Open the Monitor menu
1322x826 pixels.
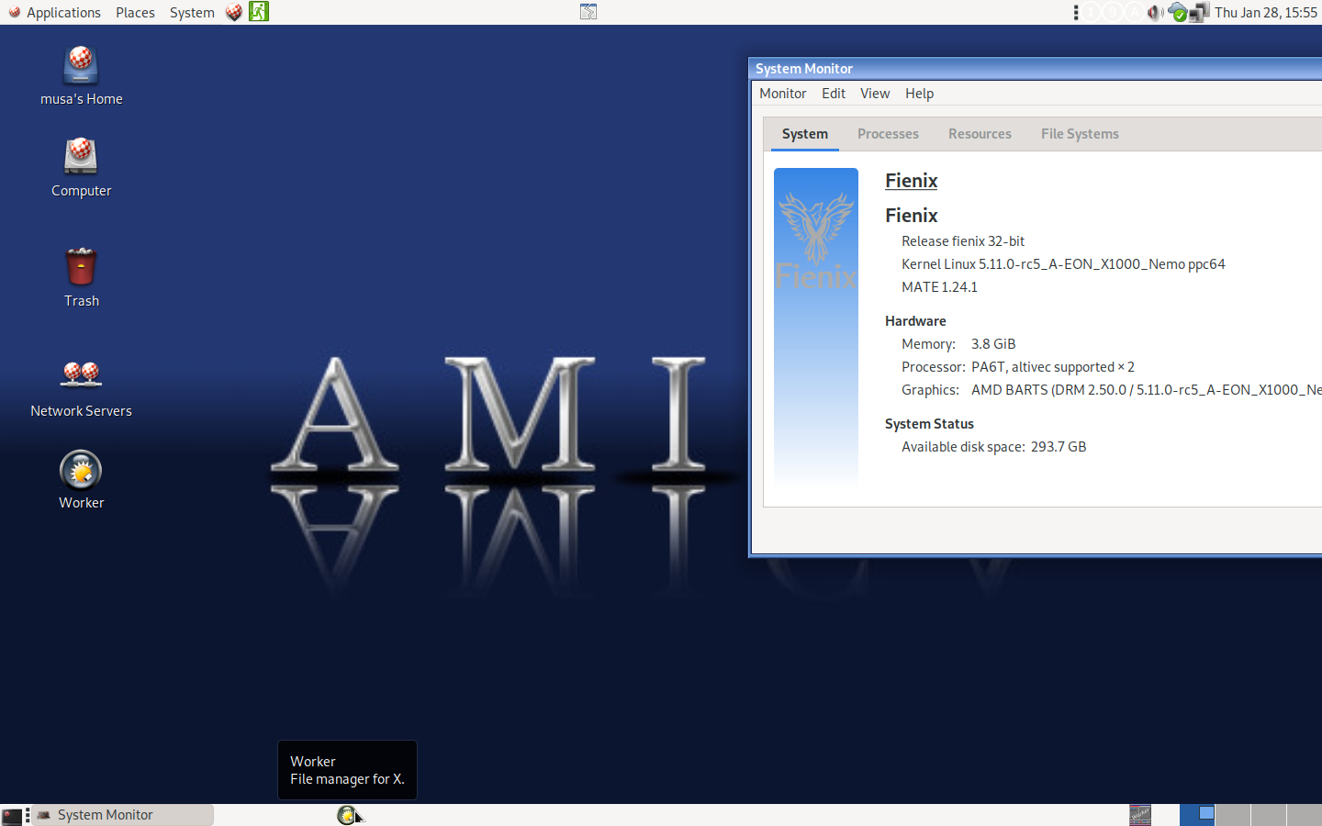(782, 94)
